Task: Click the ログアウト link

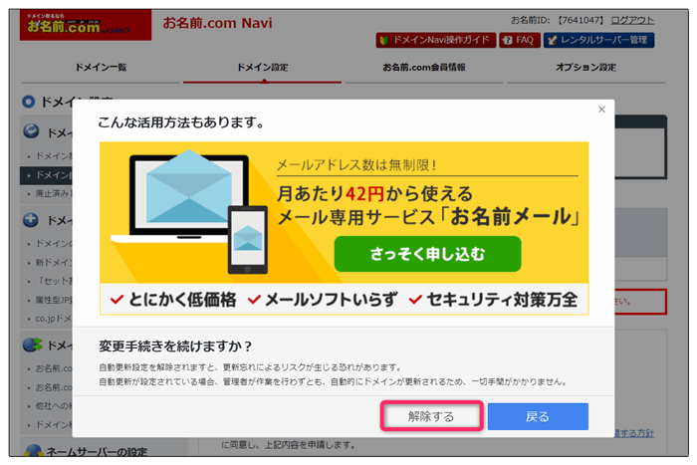Action: [632, 21]
